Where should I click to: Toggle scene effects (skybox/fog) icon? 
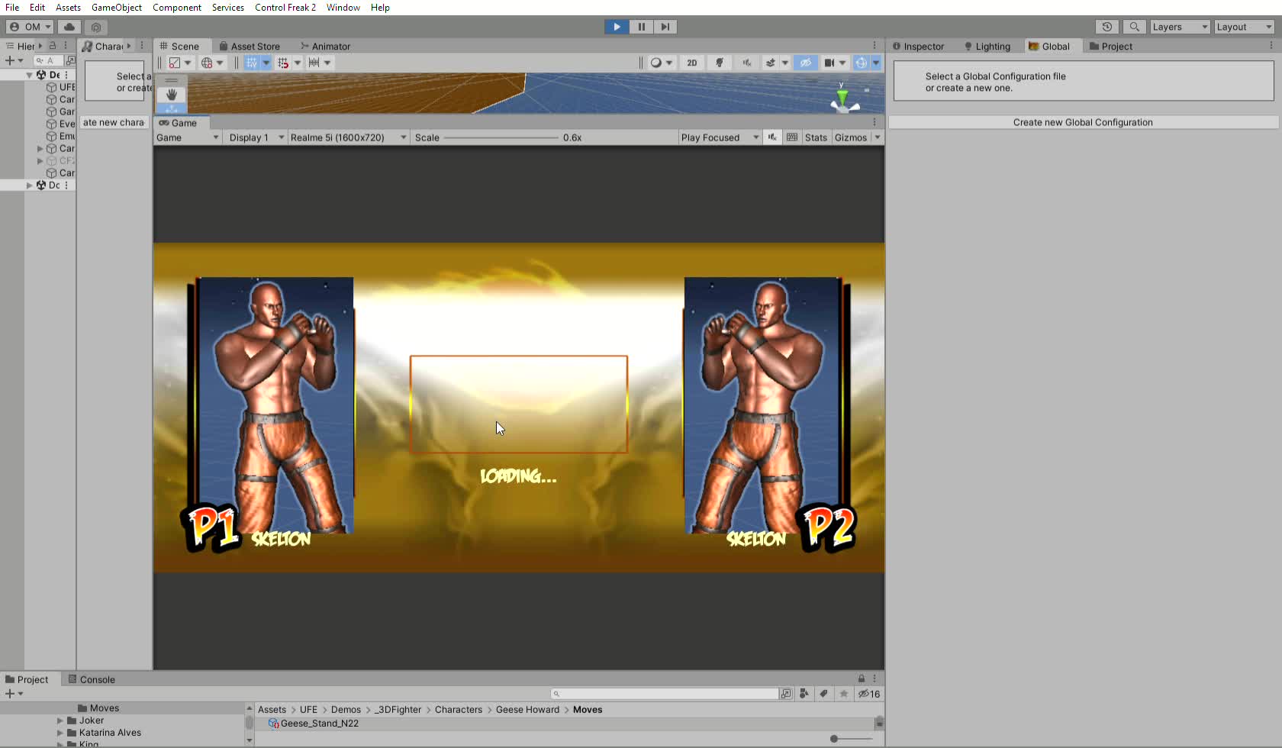point(771,63)
